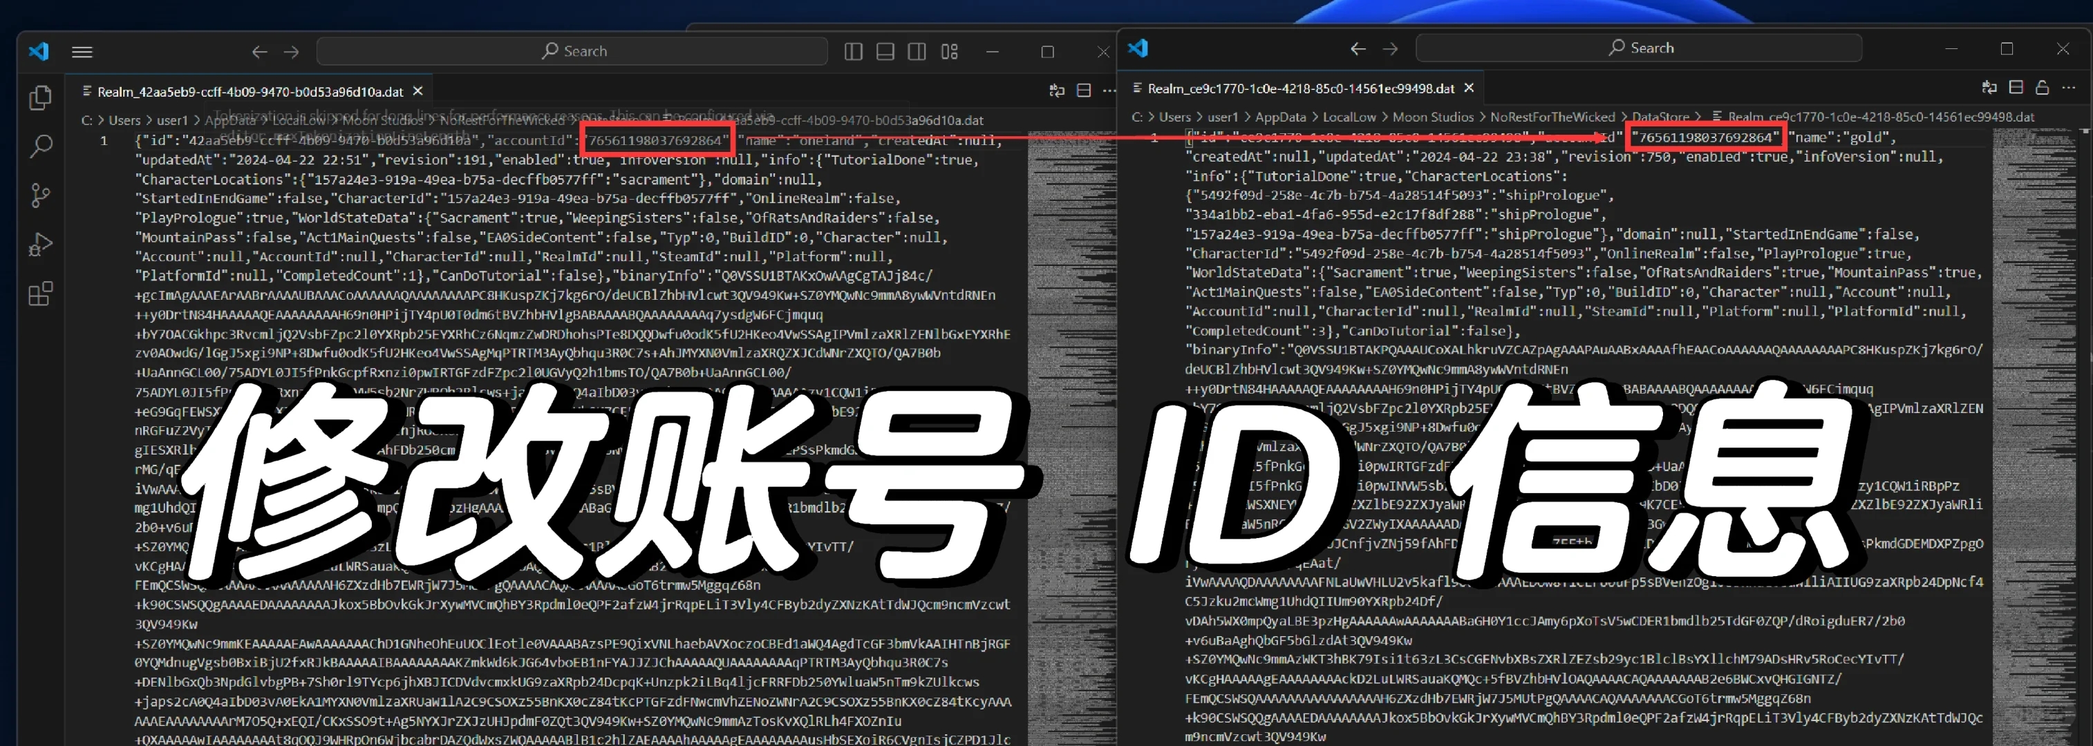
Task: Go forward using the right window's forward arrow
Action: coord(1390,49)
